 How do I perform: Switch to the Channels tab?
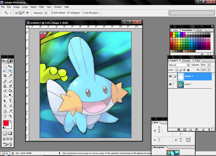[x=186, y=61]
